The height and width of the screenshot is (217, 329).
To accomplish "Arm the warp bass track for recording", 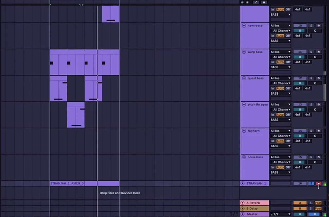I will point(318,52).
